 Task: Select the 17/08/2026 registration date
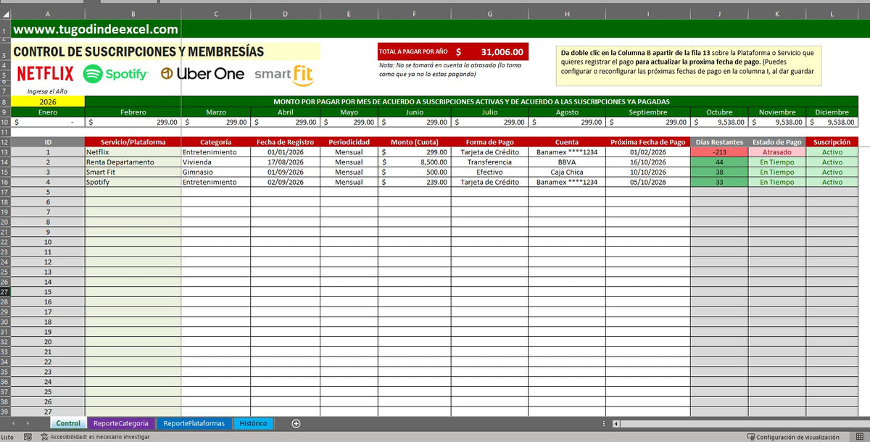pyautogui.click(x=285, y=162)
